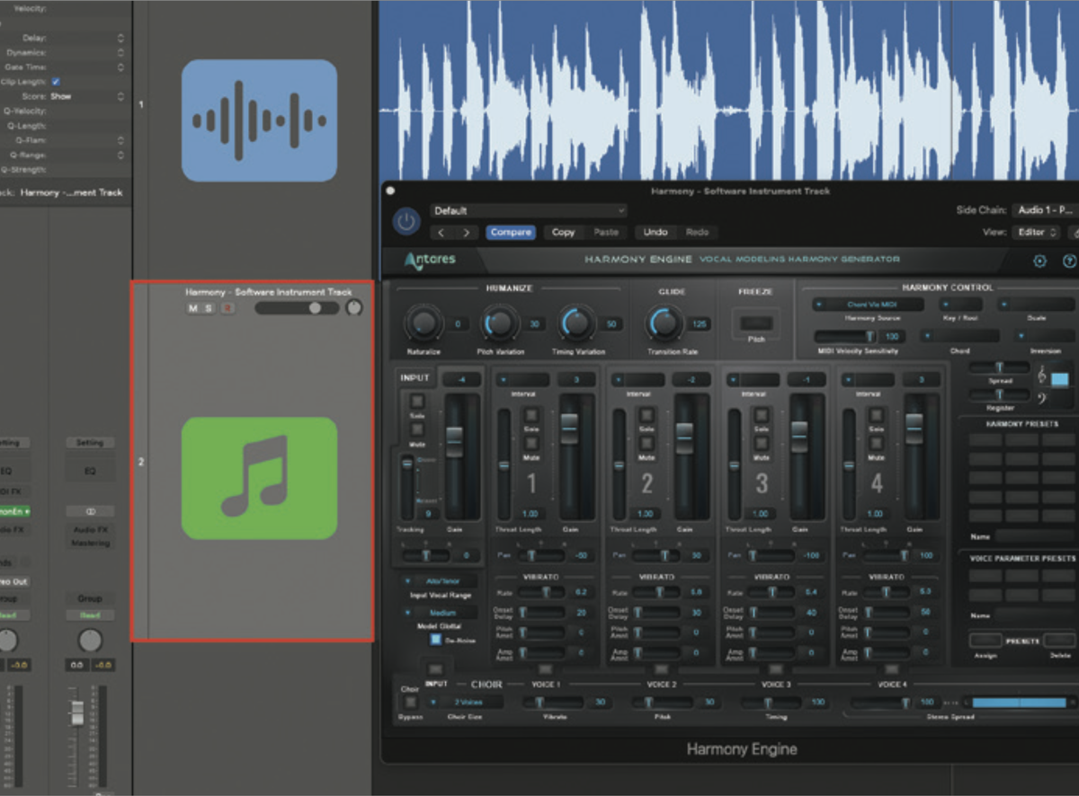The height and width of the screenshot is (796, 1079).
Task: Open the Default preset dropdown
Action: pos(529,210)
